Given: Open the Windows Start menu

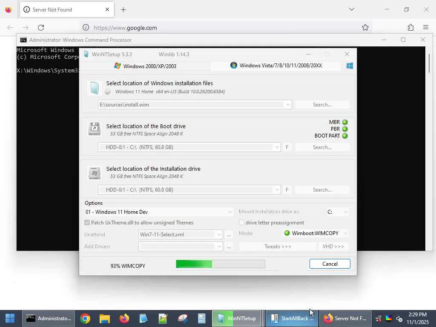Looking at the screenshot, I should 10,318.
